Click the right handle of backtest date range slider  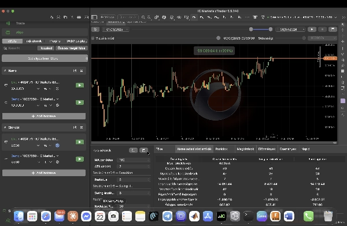point(271,30)
